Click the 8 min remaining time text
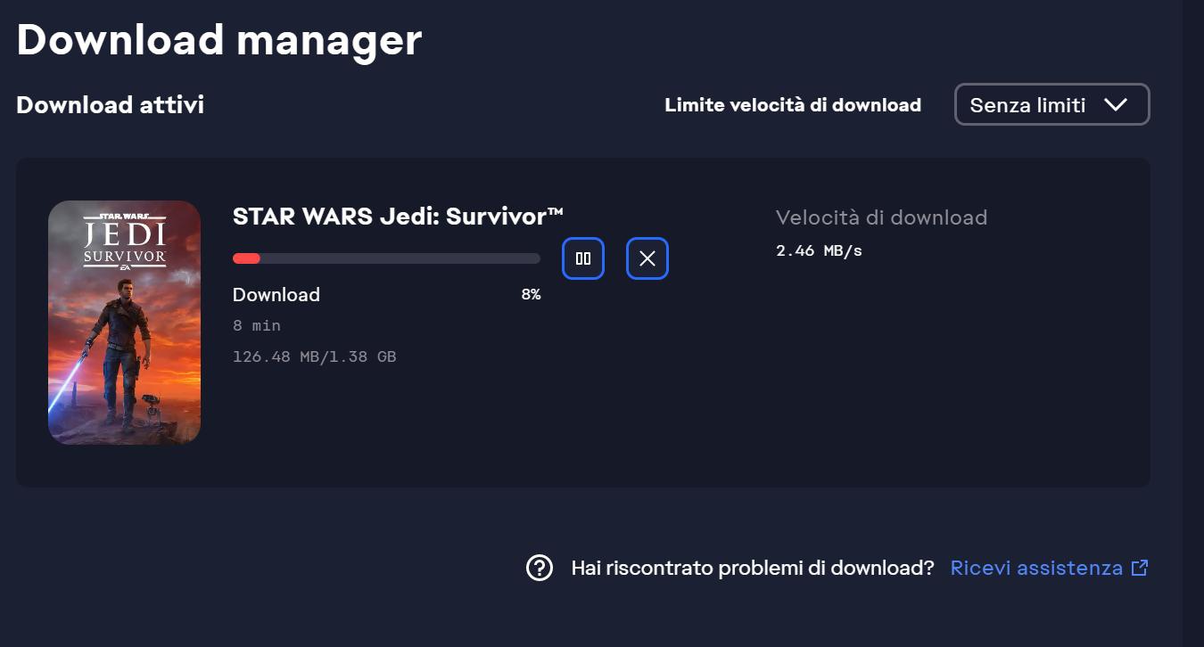 pyautogui.click(x=257, y=325)
